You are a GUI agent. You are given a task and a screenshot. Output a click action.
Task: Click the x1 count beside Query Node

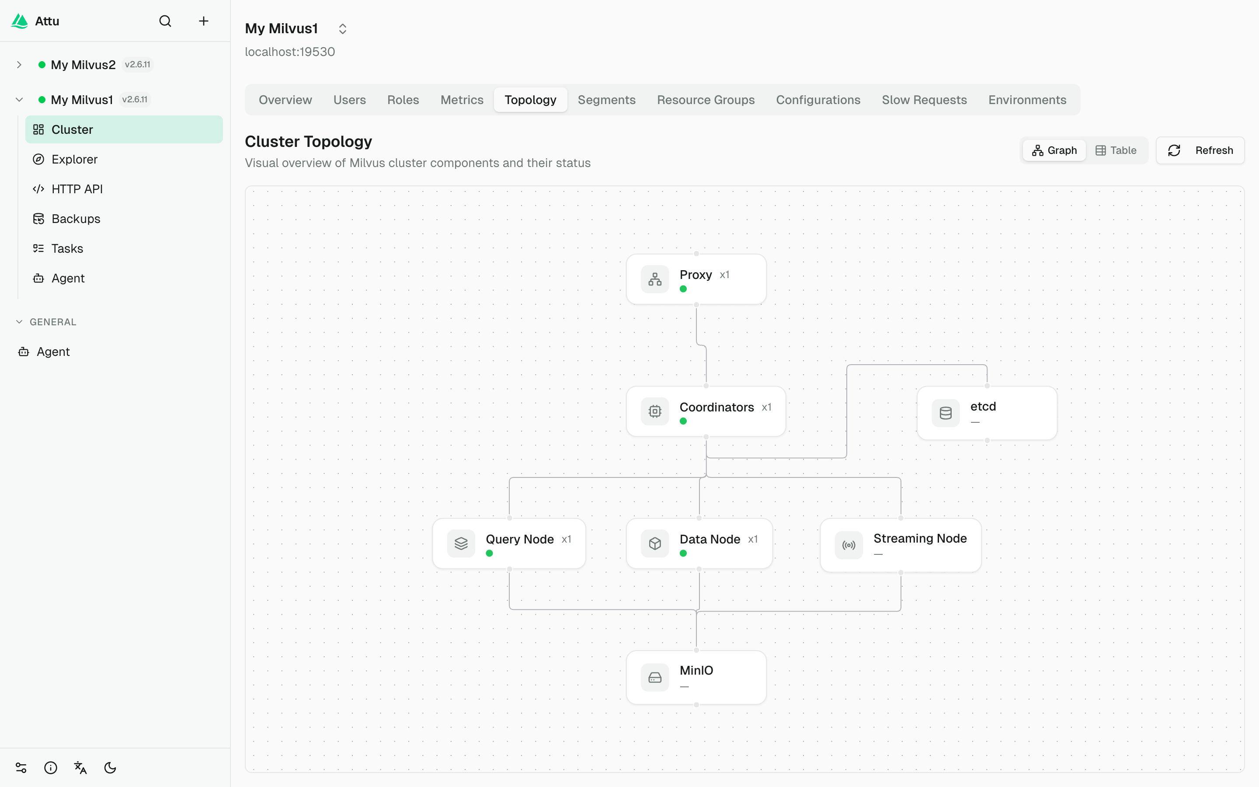pyautogui.click(x=567, y=539)
